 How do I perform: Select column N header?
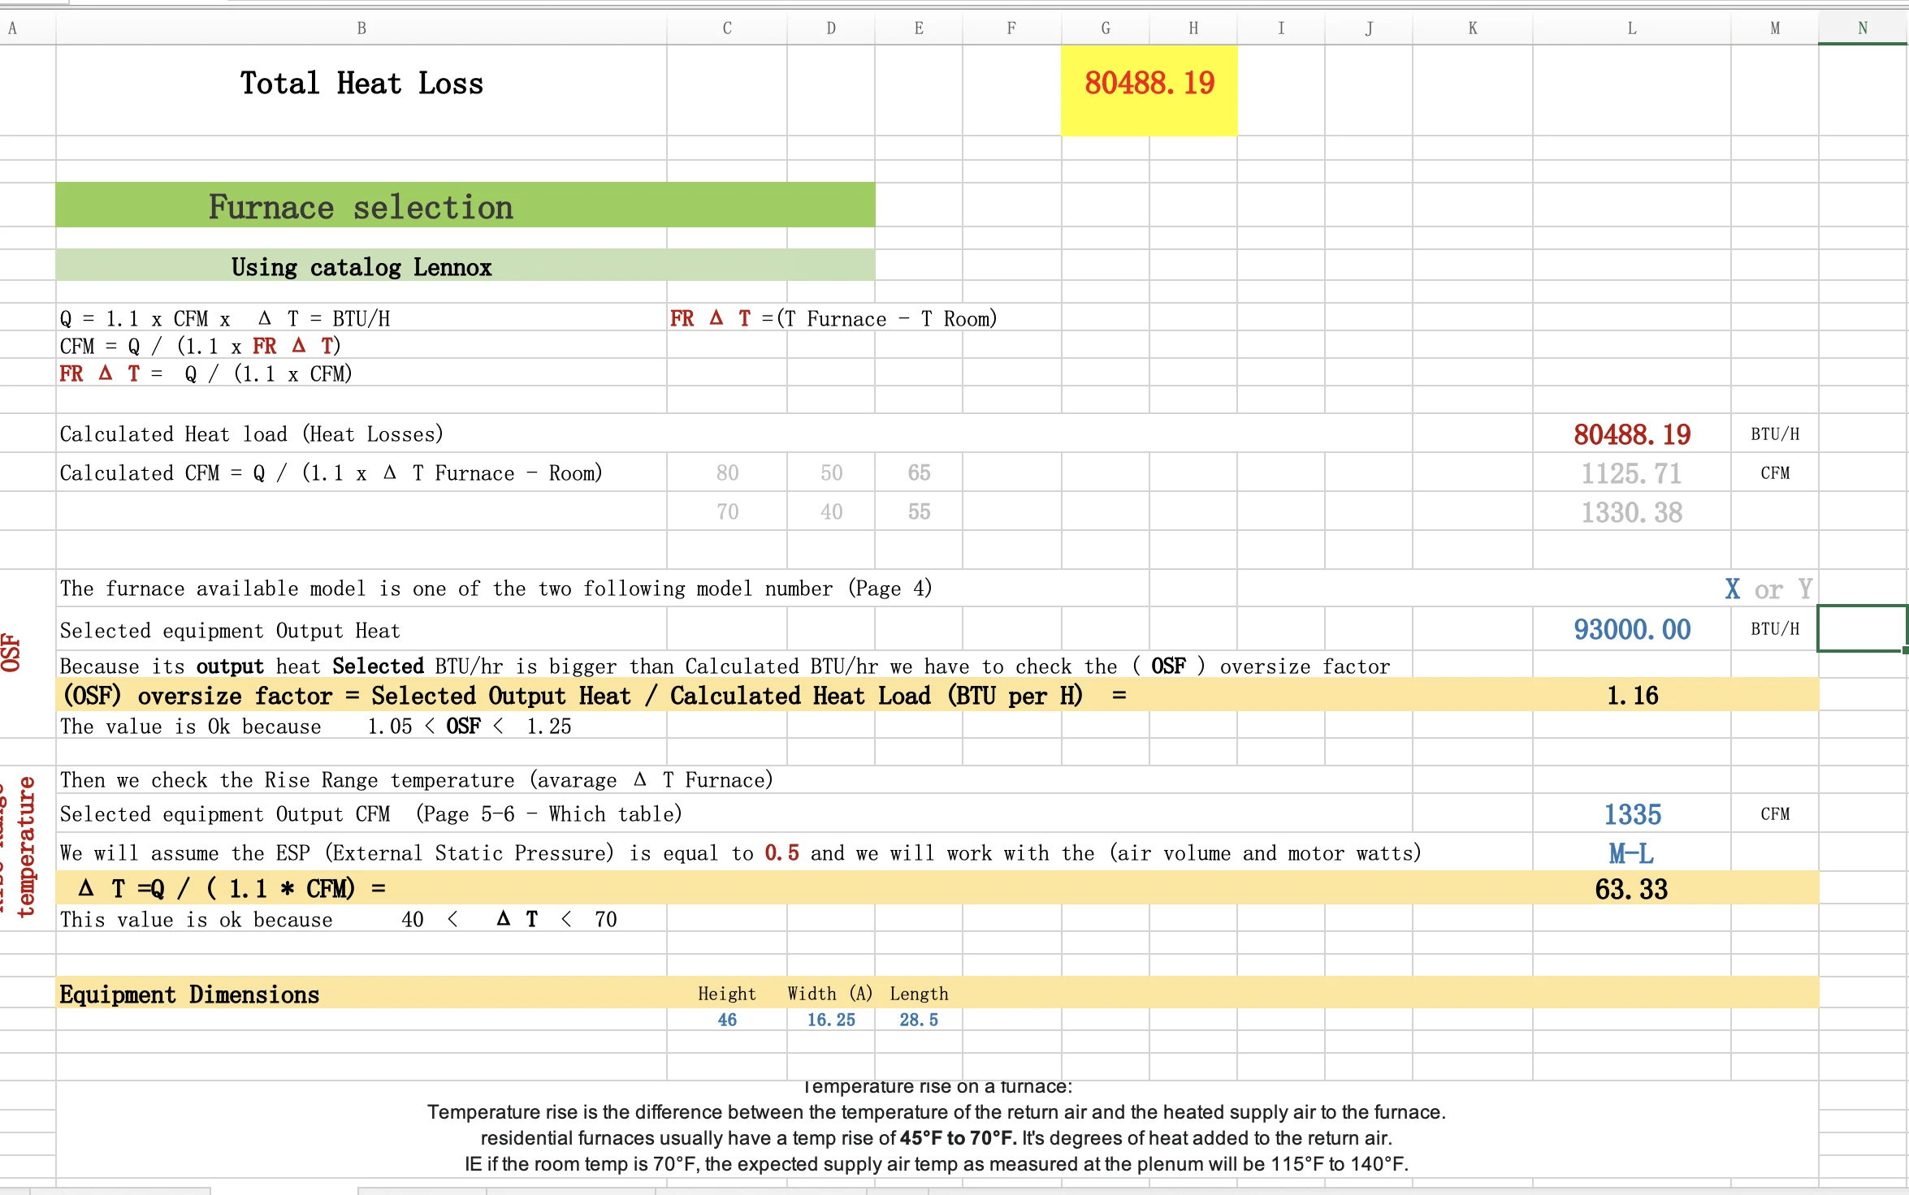1863,28
